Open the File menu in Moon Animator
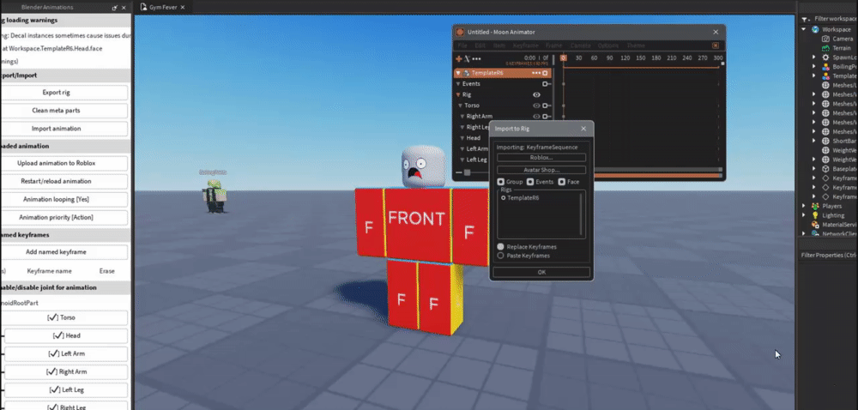The width and height of the screenshot is (858, 410). [462, 46]
